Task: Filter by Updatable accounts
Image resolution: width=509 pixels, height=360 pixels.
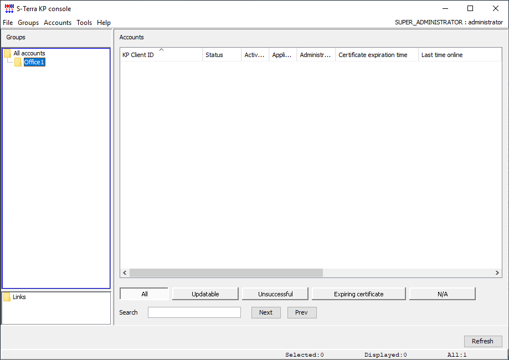Action: tap(205, 294)
